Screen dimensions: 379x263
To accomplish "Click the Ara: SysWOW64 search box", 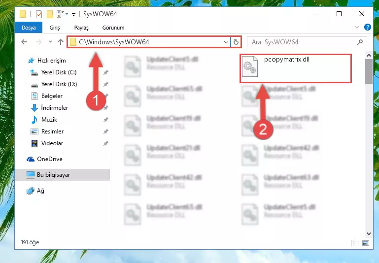I will (307, 42).
